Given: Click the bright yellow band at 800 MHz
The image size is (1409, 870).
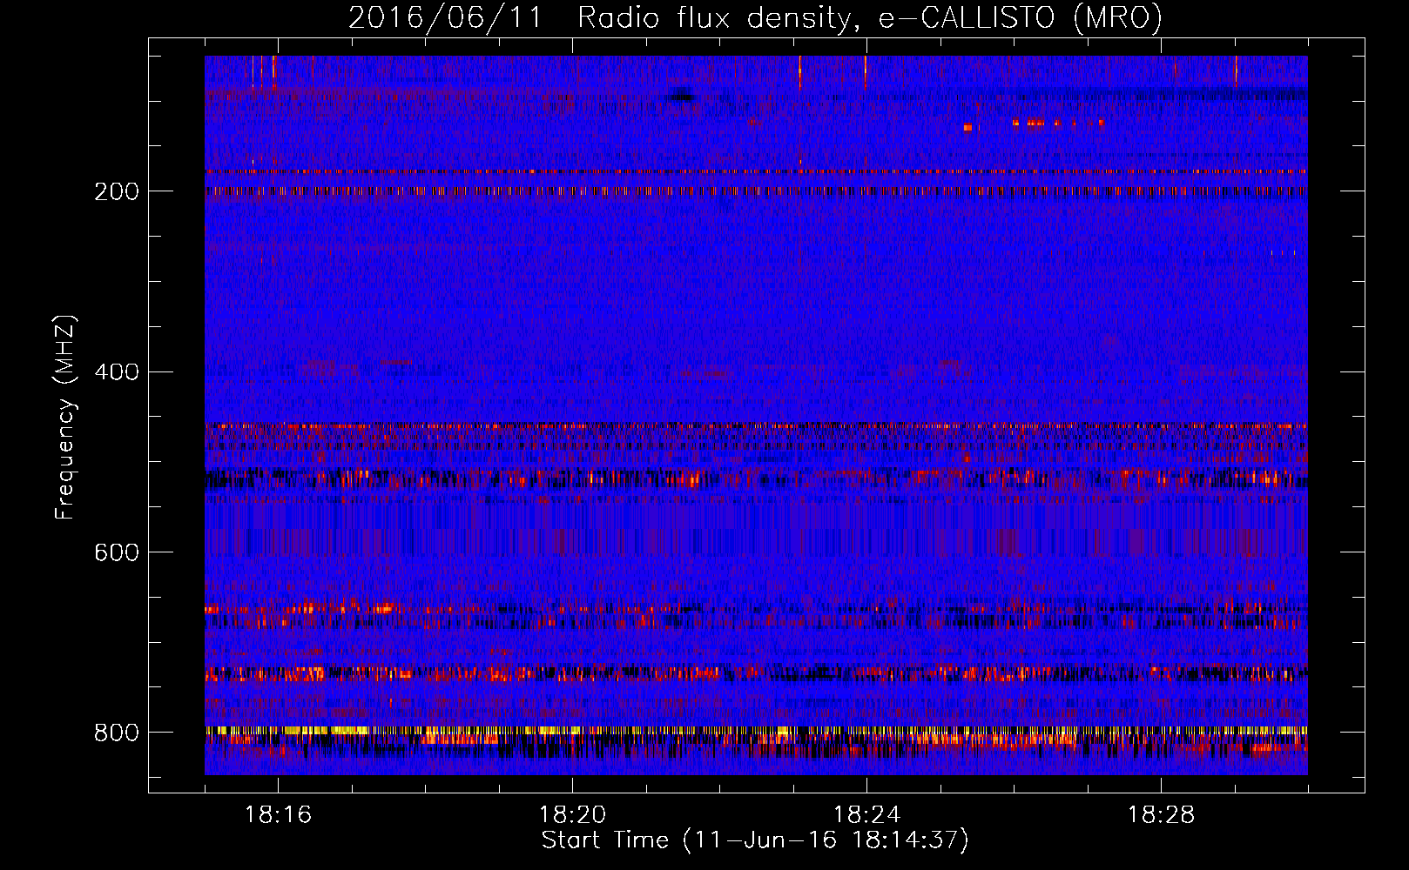Looking at the screenshot, I should pyautogui.click(x=756, y=731).
